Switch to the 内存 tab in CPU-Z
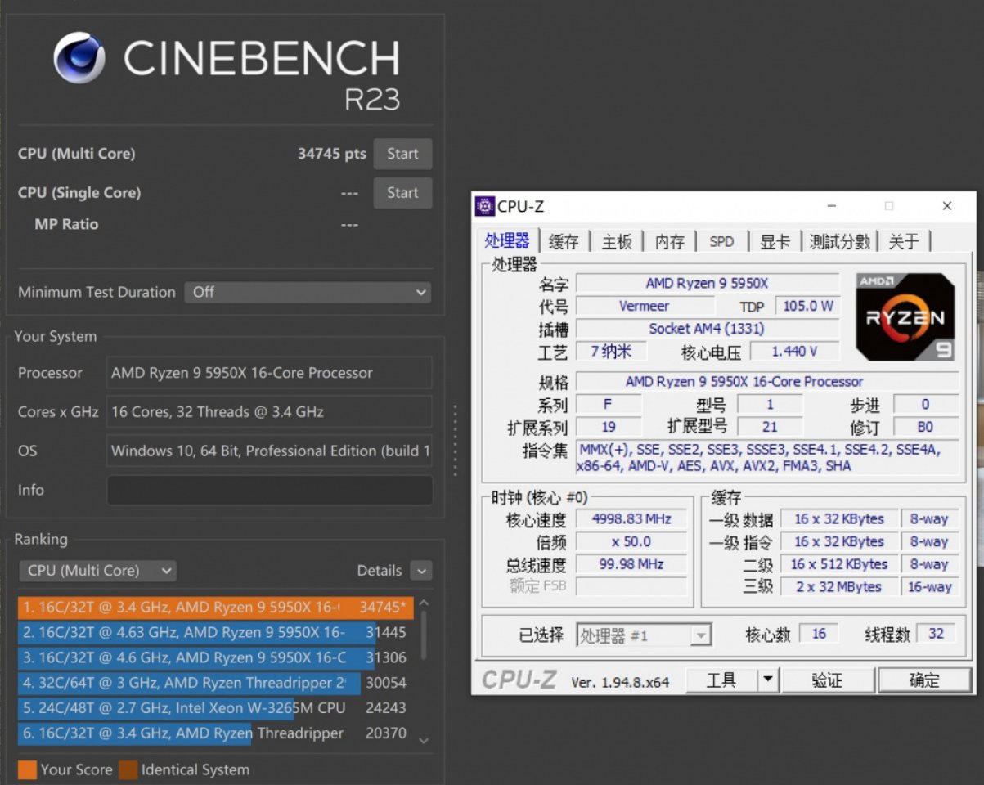 click(669, 242)
